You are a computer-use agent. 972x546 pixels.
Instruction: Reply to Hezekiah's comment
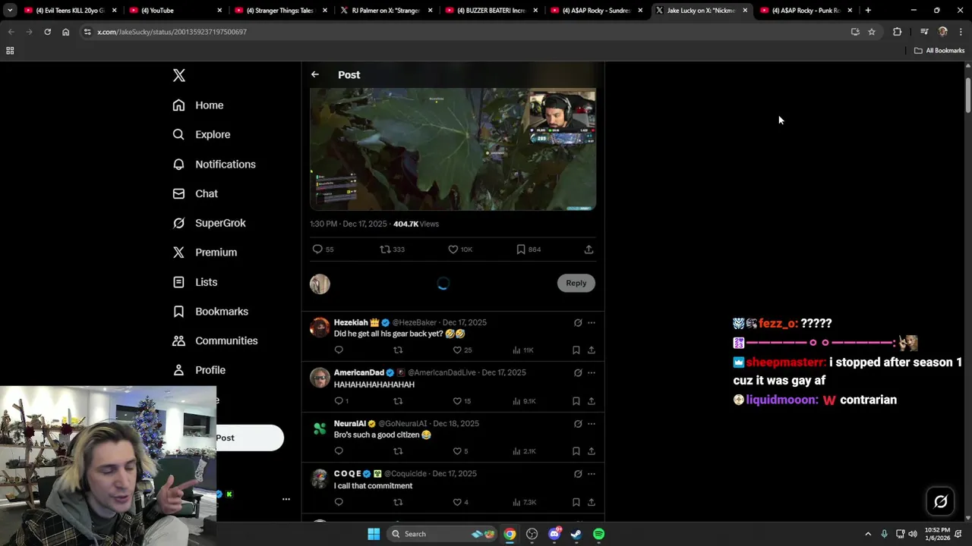[x=339, y=350]
